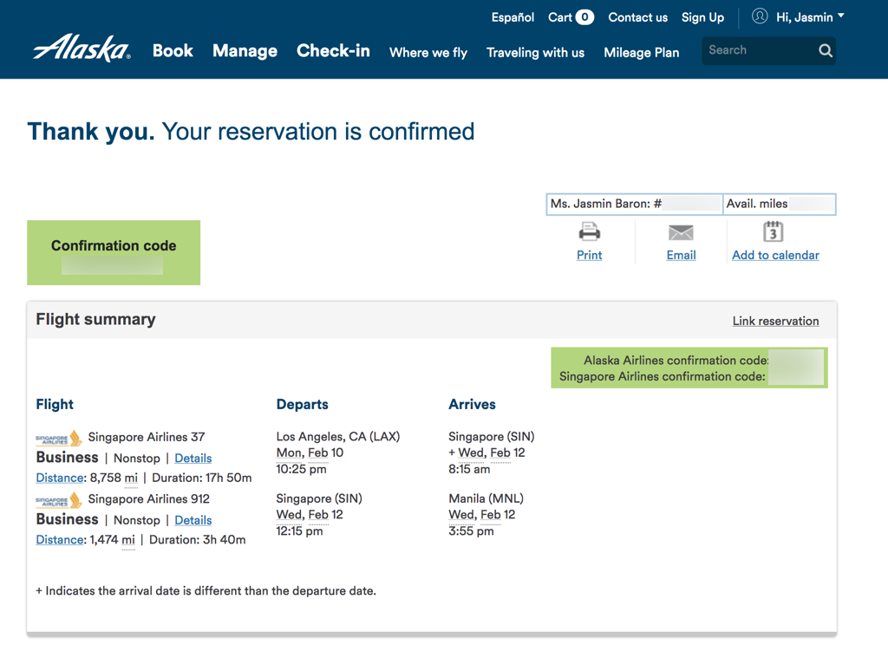Open the Manage menu
Screen dimensions: 888x651
coord(245,50)
